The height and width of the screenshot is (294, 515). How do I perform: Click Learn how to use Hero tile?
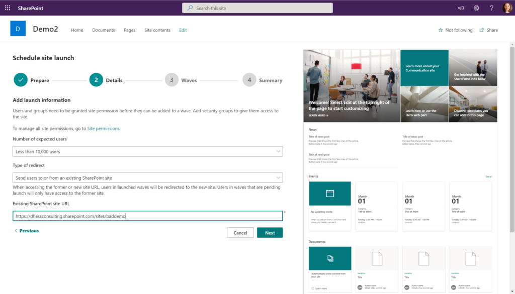(x=424, y=104)
